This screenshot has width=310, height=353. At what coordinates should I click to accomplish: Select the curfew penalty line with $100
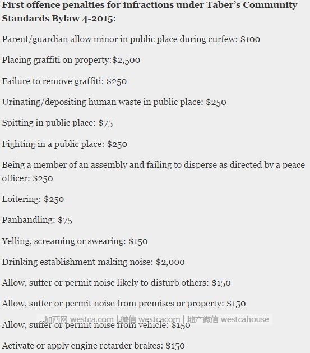[131, 39]
